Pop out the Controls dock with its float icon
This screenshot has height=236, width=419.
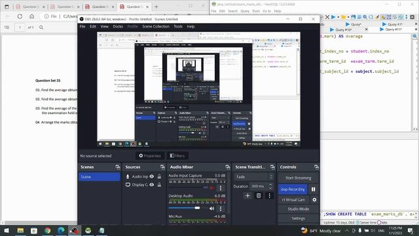tap(316, 167)
